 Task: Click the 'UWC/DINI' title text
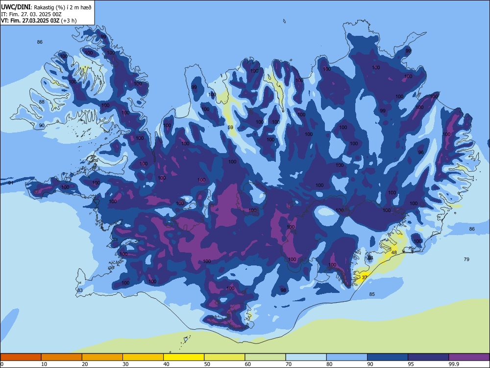pos(16,7)
